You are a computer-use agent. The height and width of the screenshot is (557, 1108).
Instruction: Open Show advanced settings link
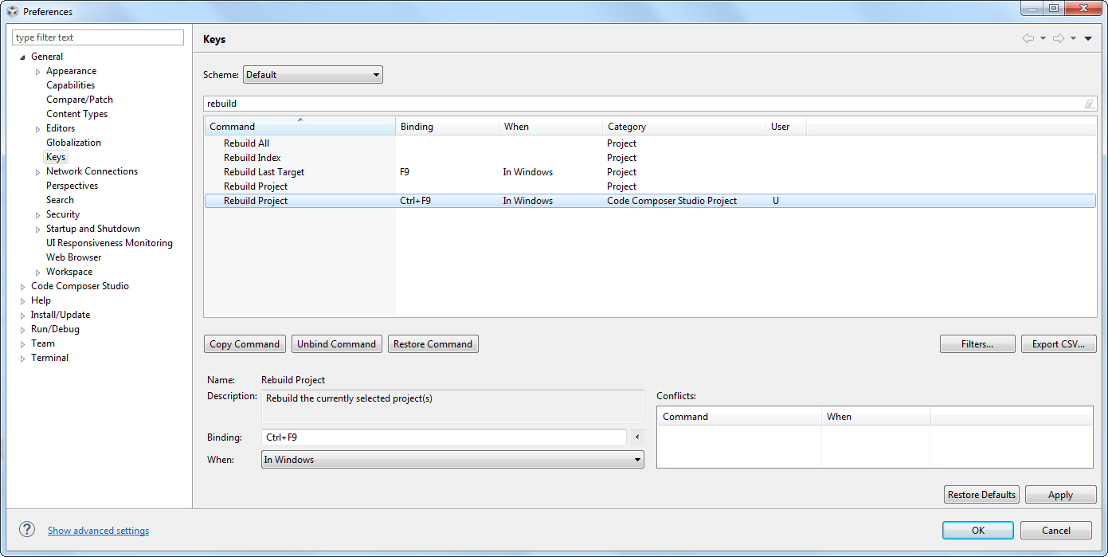pyautogui.click(x=98, y=531)
